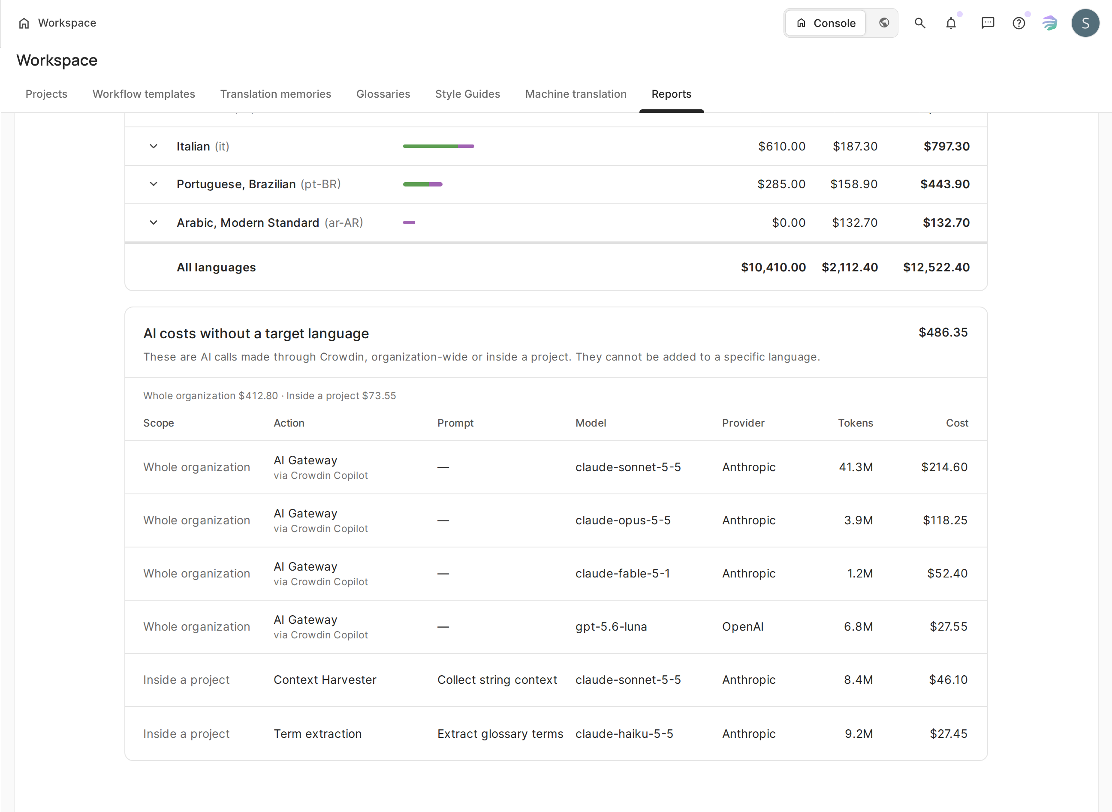This screenshot has height=812, width=1112.
Task: Click the $214.60 cost value
Action: tap(944, 467)
